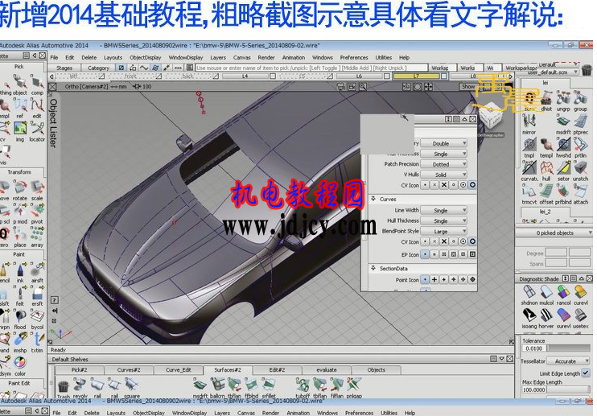Screen dimensions: 597x416
Task: Open the Hull Thickness dropdown under Curves
Action: pyautogui.click(x=443, y=220)
